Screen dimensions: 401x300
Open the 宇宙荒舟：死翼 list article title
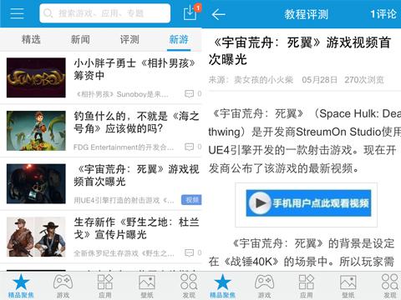coord(136,175)
